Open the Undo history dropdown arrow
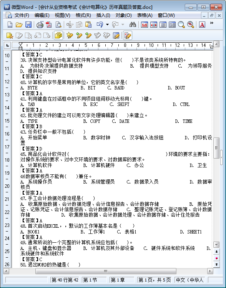226x288 pixels. tap(107, 25)
